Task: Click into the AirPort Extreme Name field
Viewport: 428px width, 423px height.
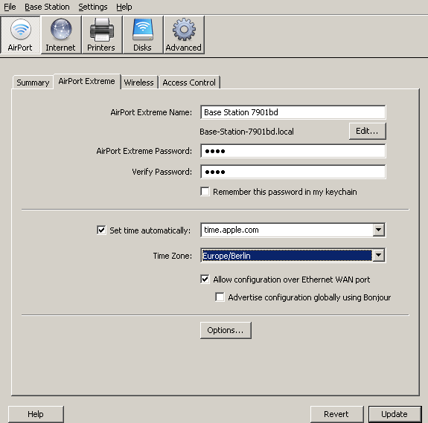Action: (x=293, y=112)
